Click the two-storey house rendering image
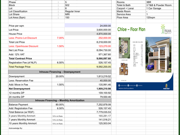Viewport: 180px width, 135px height. 158,55
